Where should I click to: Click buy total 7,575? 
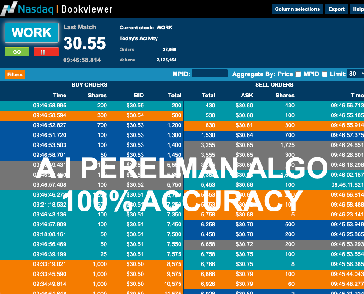pyautogui.click(x=174, y=254)
